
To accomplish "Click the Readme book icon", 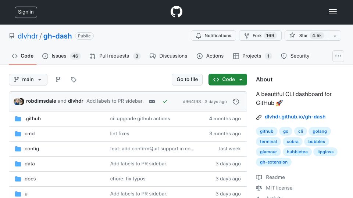I will 259,177.
